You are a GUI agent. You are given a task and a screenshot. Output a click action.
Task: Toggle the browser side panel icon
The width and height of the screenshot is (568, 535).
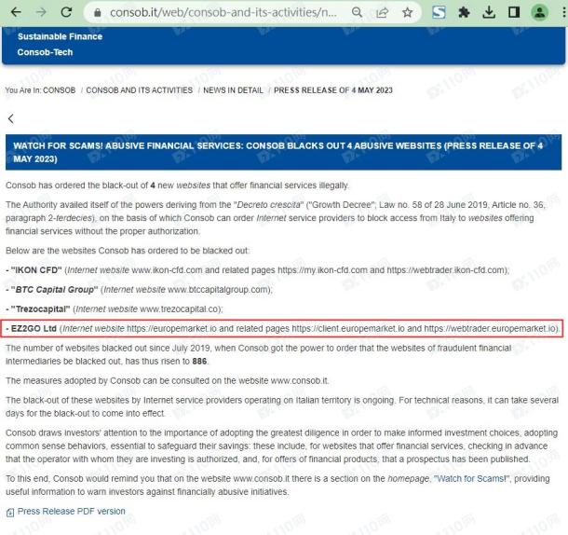tap(514, 13)
